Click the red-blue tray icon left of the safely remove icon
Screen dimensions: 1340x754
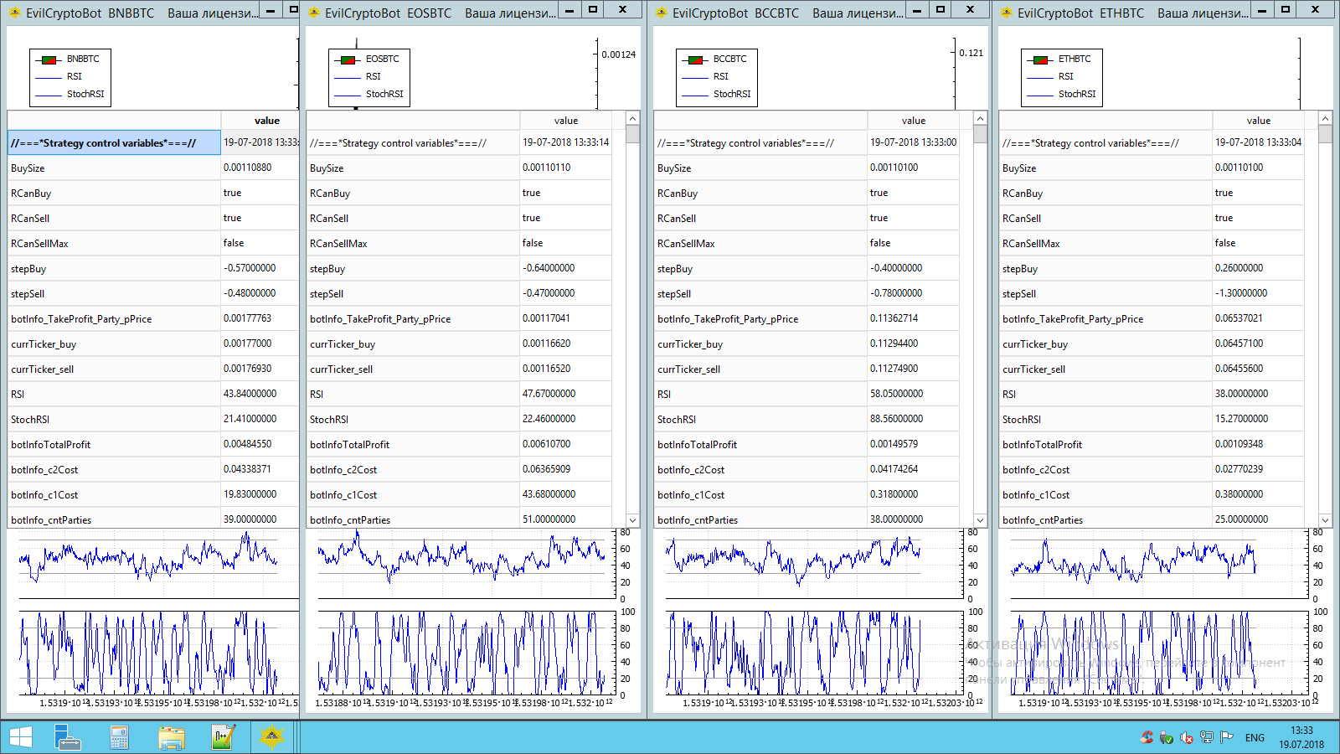[1147, 737]
